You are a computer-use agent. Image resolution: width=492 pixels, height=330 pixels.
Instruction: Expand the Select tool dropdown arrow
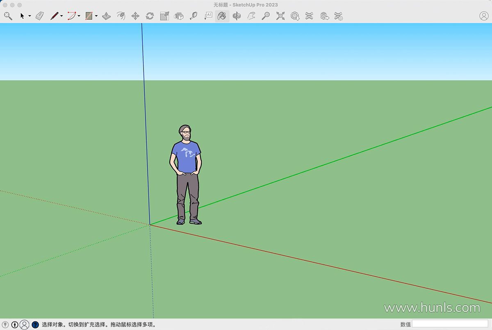[30, 16]
